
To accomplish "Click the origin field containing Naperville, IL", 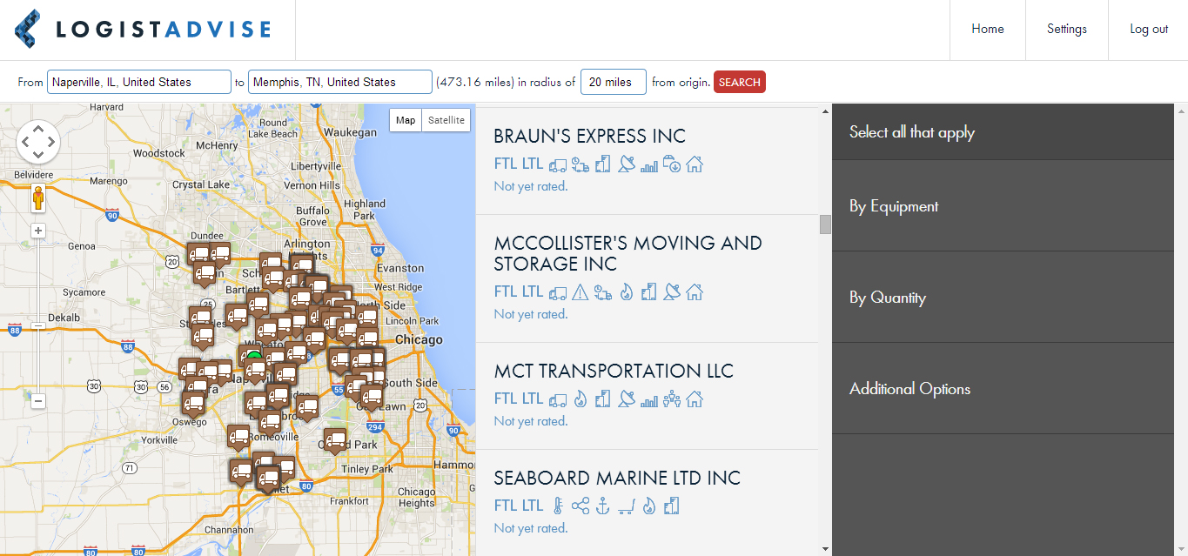I will pos(139,83).
